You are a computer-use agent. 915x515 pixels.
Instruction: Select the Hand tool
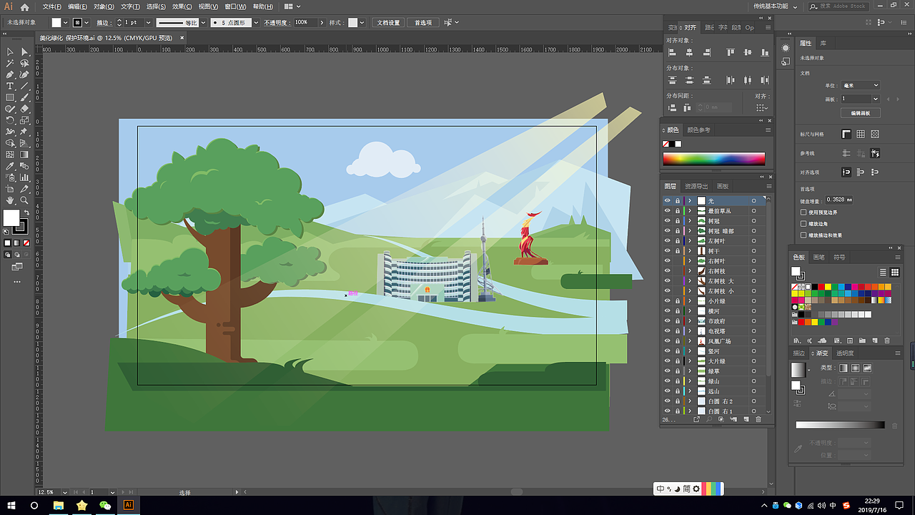[10, 200]
